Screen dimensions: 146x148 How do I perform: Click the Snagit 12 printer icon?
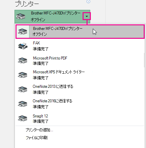pos(22,118)
